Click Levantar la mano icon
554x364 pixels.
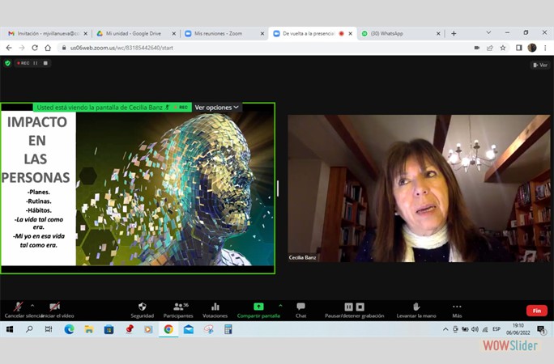pyautogui.click(x=416, y=307)
